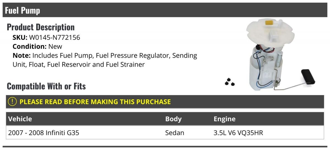The image size is (330, 150).
Task: Click the condition value New
Action: pos(55,47)
